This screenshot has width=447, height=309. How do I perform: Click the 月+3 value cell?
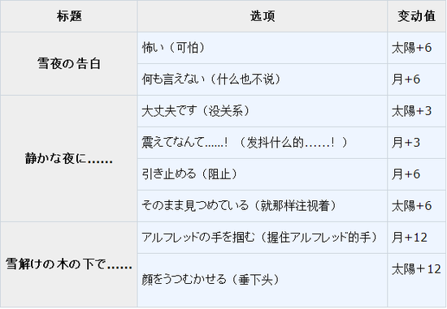[x=406, y=143]
